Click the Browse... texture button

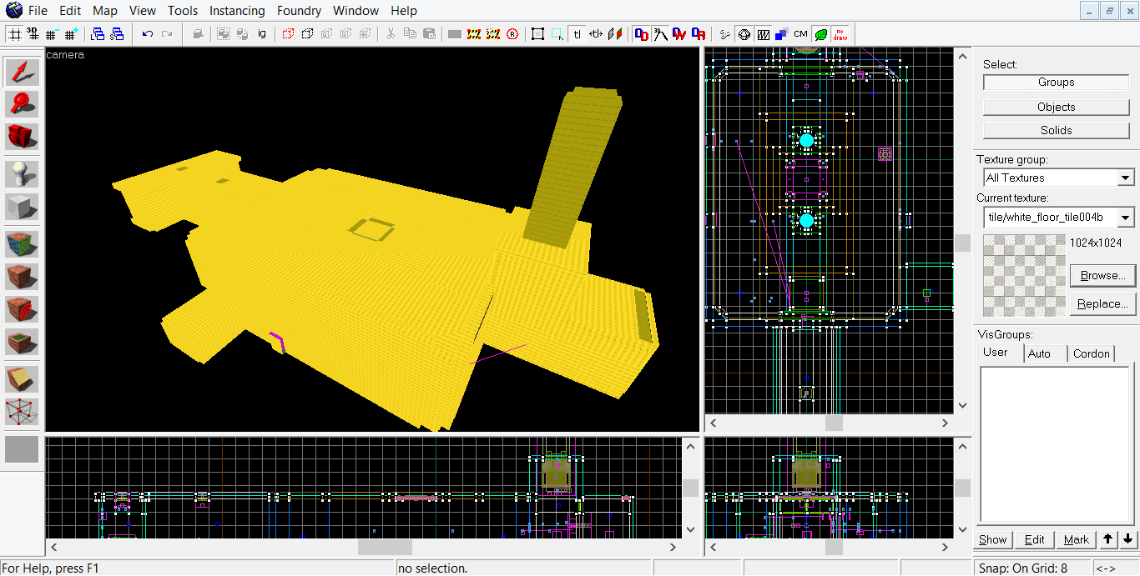1102,275
